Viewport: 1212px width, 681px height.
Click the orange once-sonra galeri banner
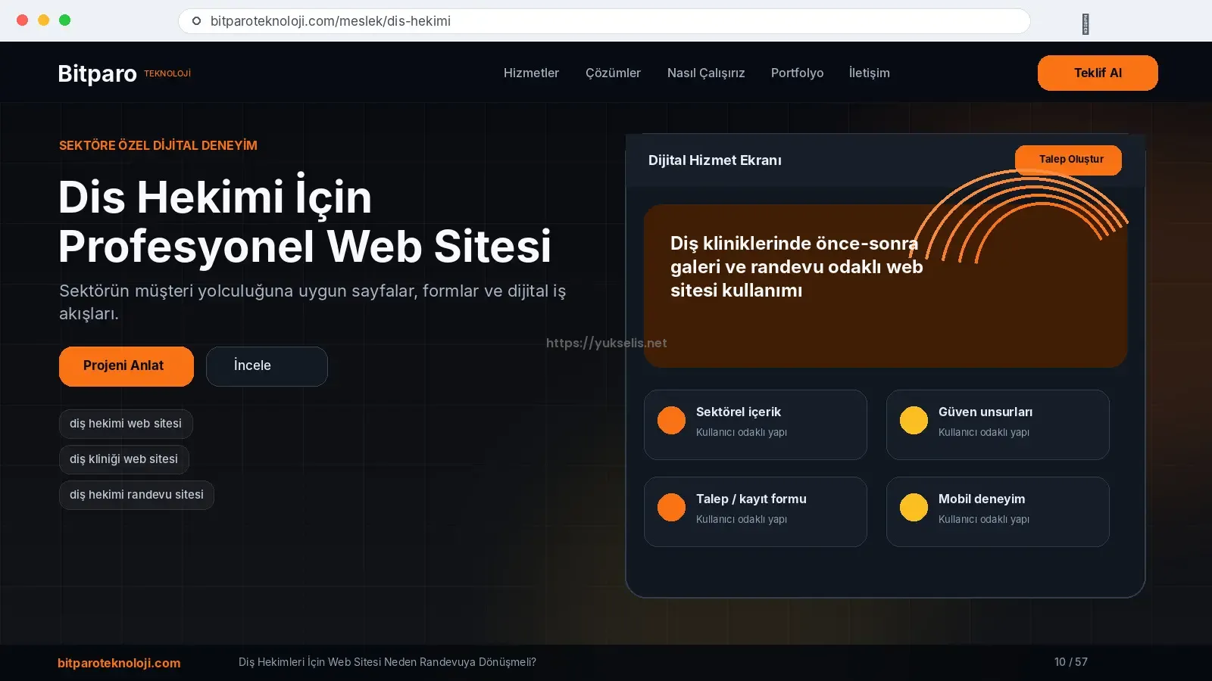point(886,286)
